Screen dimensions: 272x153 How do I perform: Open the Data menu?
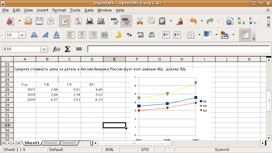(x=89, y=10)
